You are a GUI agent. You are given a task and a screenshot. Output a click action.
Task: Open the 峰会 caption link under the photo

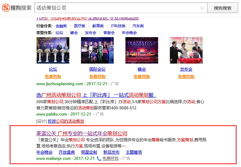pyautogui.click(x=142, y=69)
